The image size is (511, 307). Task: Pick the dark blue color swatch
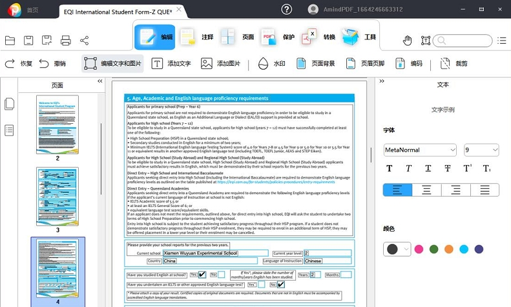(479, 249)
